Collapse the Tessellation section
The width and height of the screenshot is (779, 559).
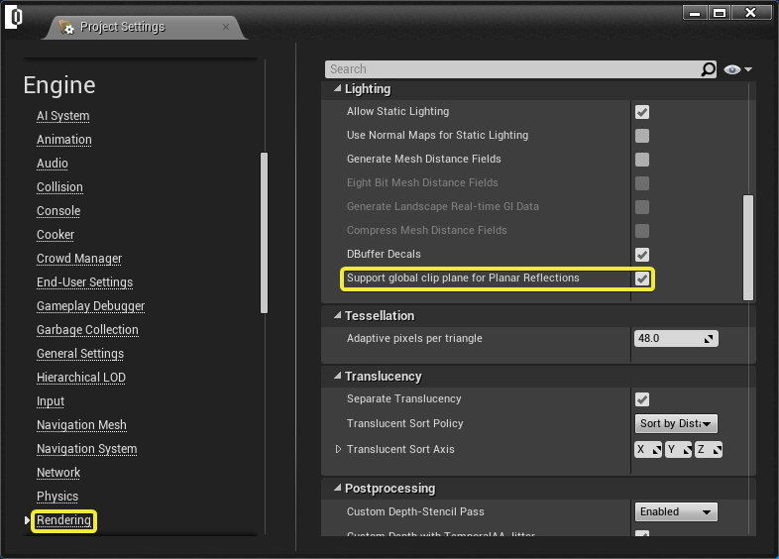click(338, 315)
